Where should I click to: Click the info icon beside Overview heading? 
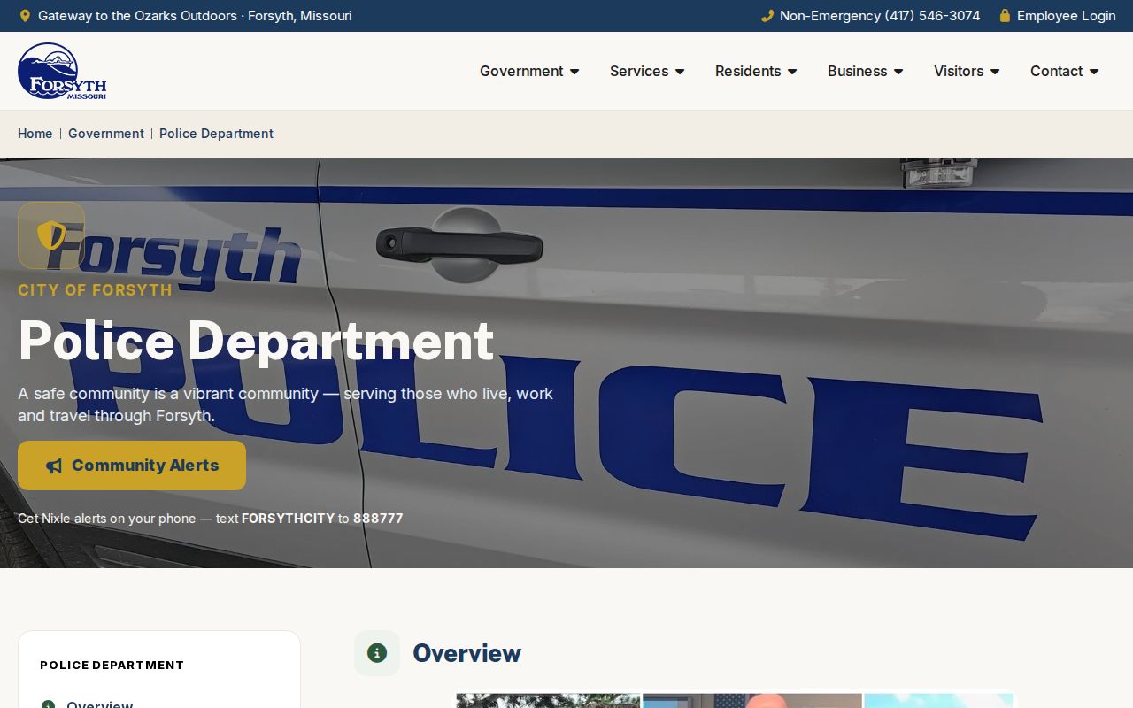tap(377, 653)
